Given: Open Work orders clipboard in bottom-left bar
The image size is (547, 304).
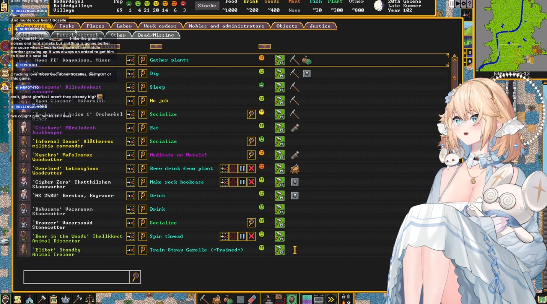Looking at the screenshot, I should click(x=54, y=299).
